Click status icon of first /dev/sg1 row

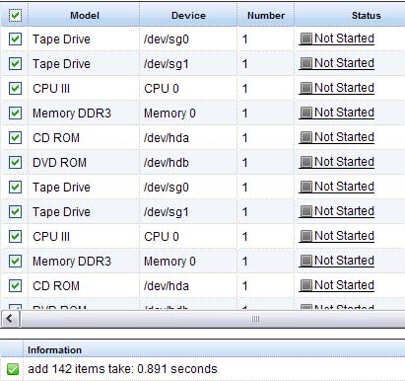click(306, 63)
